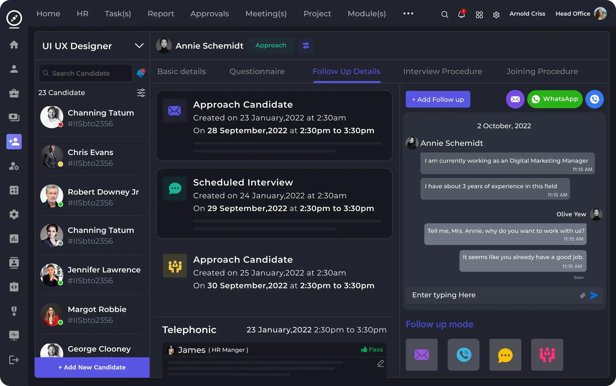The height and width of the screenshot is (386, 616).
Task: Open the three dots more menu
Action: coord(408,13)
